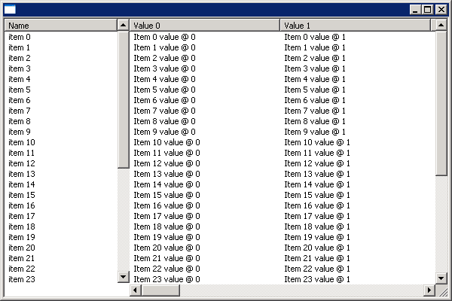
Task: Click cell 'Item 11 value @ 0'
Action: tap(167, 153)
